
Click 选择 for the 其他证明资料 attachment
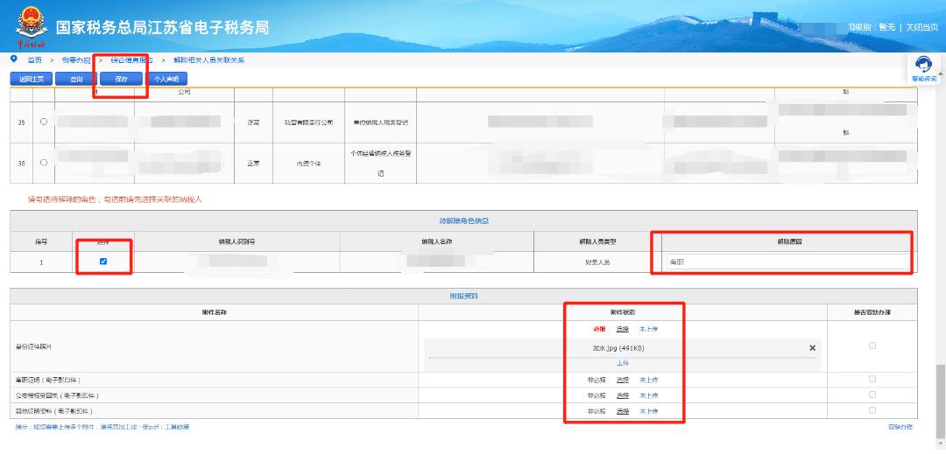[x=623, y=411]
